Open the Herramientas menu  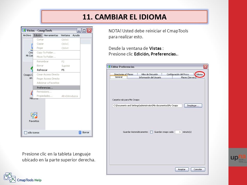pyautogui.click(x=51, y=35)
